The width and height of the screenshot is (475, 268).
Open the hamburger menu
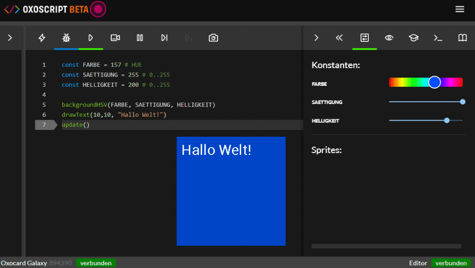pyautogui.click(x=460, y=9)
